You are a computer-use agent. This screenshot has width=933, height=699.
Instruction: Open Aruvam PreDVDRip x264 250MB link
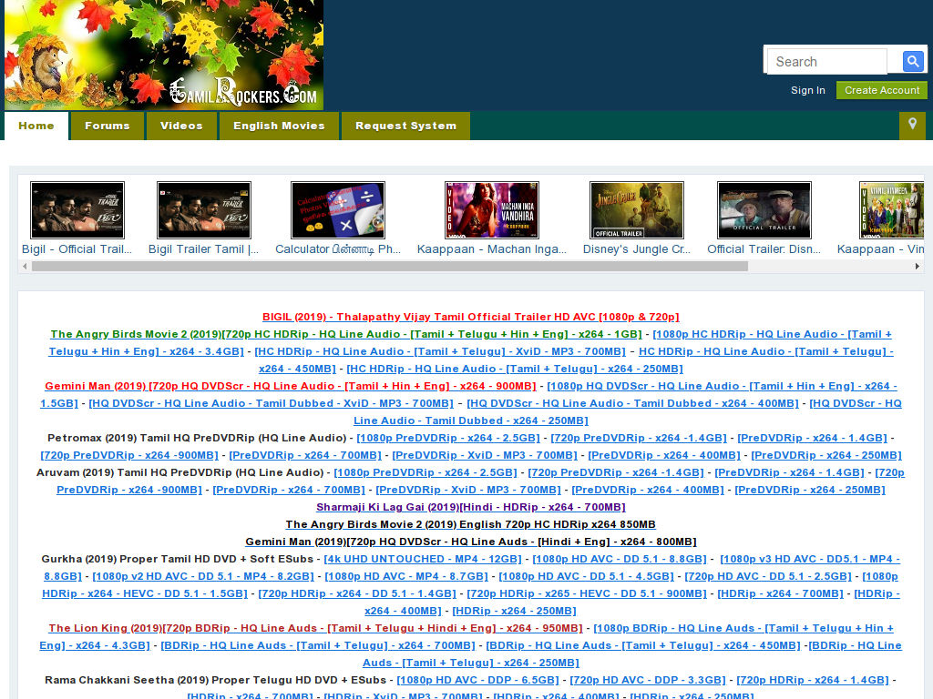click(810, 490)
